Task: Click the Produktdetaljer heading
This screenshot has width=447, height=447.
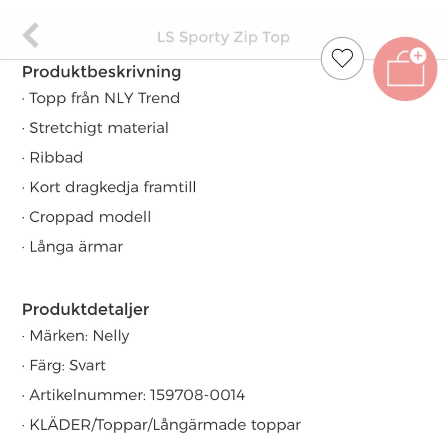Action: click(x=85, y=309)
